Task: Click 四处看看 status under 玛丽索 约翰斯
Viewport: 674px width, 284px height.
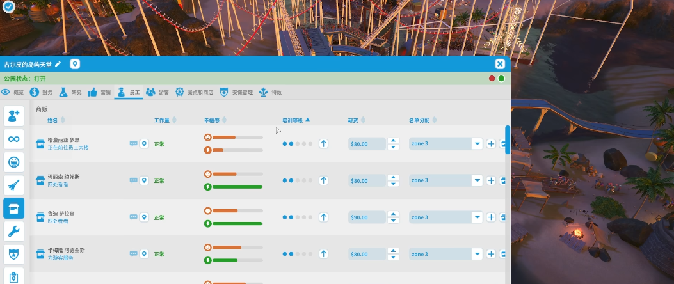Action: pyautogui.click(x=58, y=184)
